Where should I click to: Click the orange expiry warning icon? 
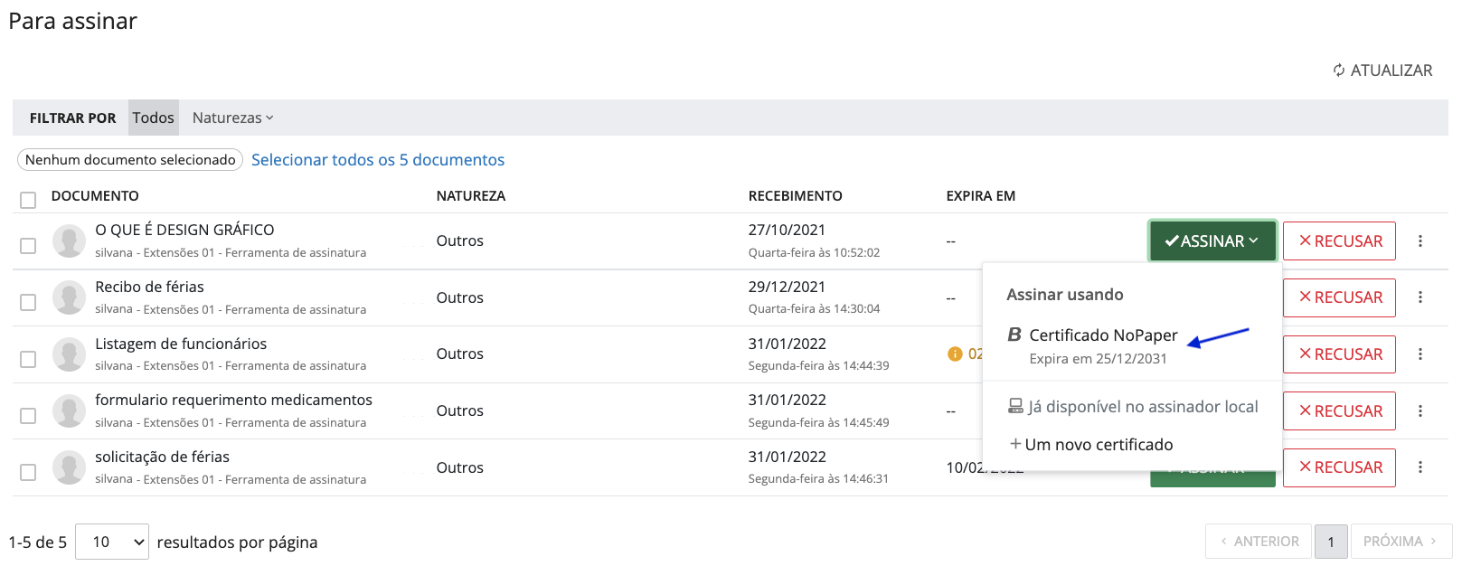pyautogui.click(x=955, y=354)
